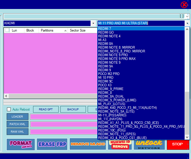This screenshot has width=191, height=159.
Task: Choose REDMI 9A from the list
Action: pyautogui.click(x=141, y=66)
